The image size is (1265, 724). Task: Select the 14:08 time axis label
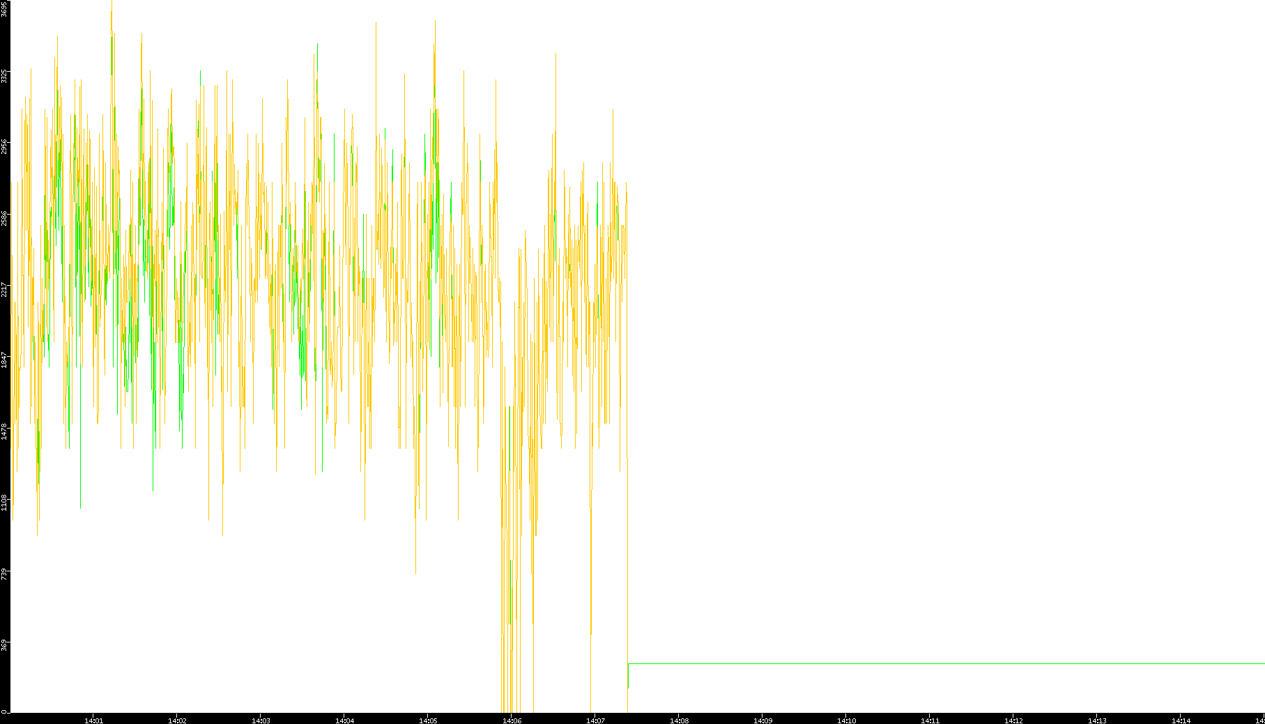pos(679,720)
